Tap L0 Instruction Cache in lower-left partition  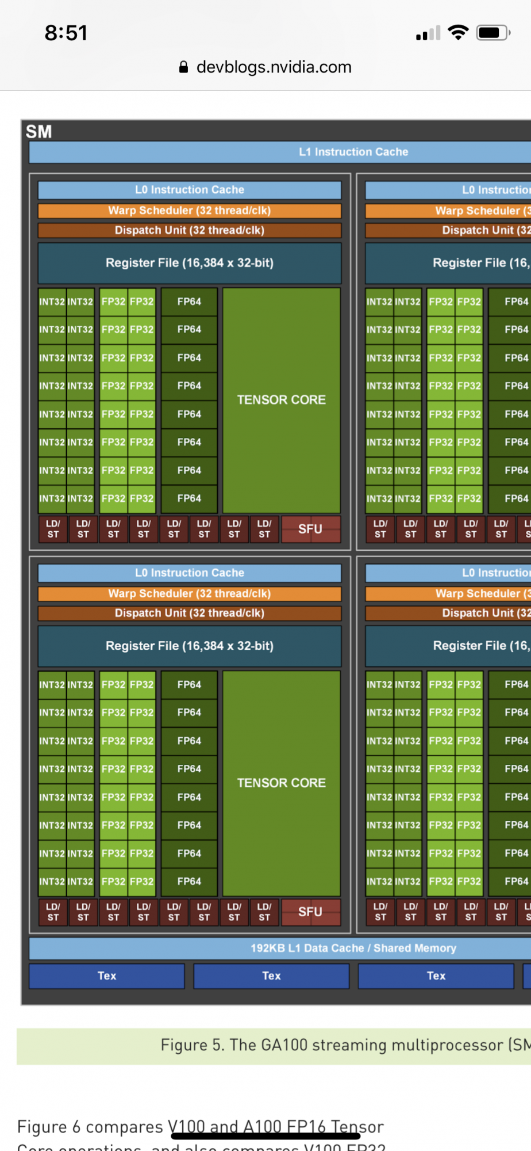coord(190,573)
